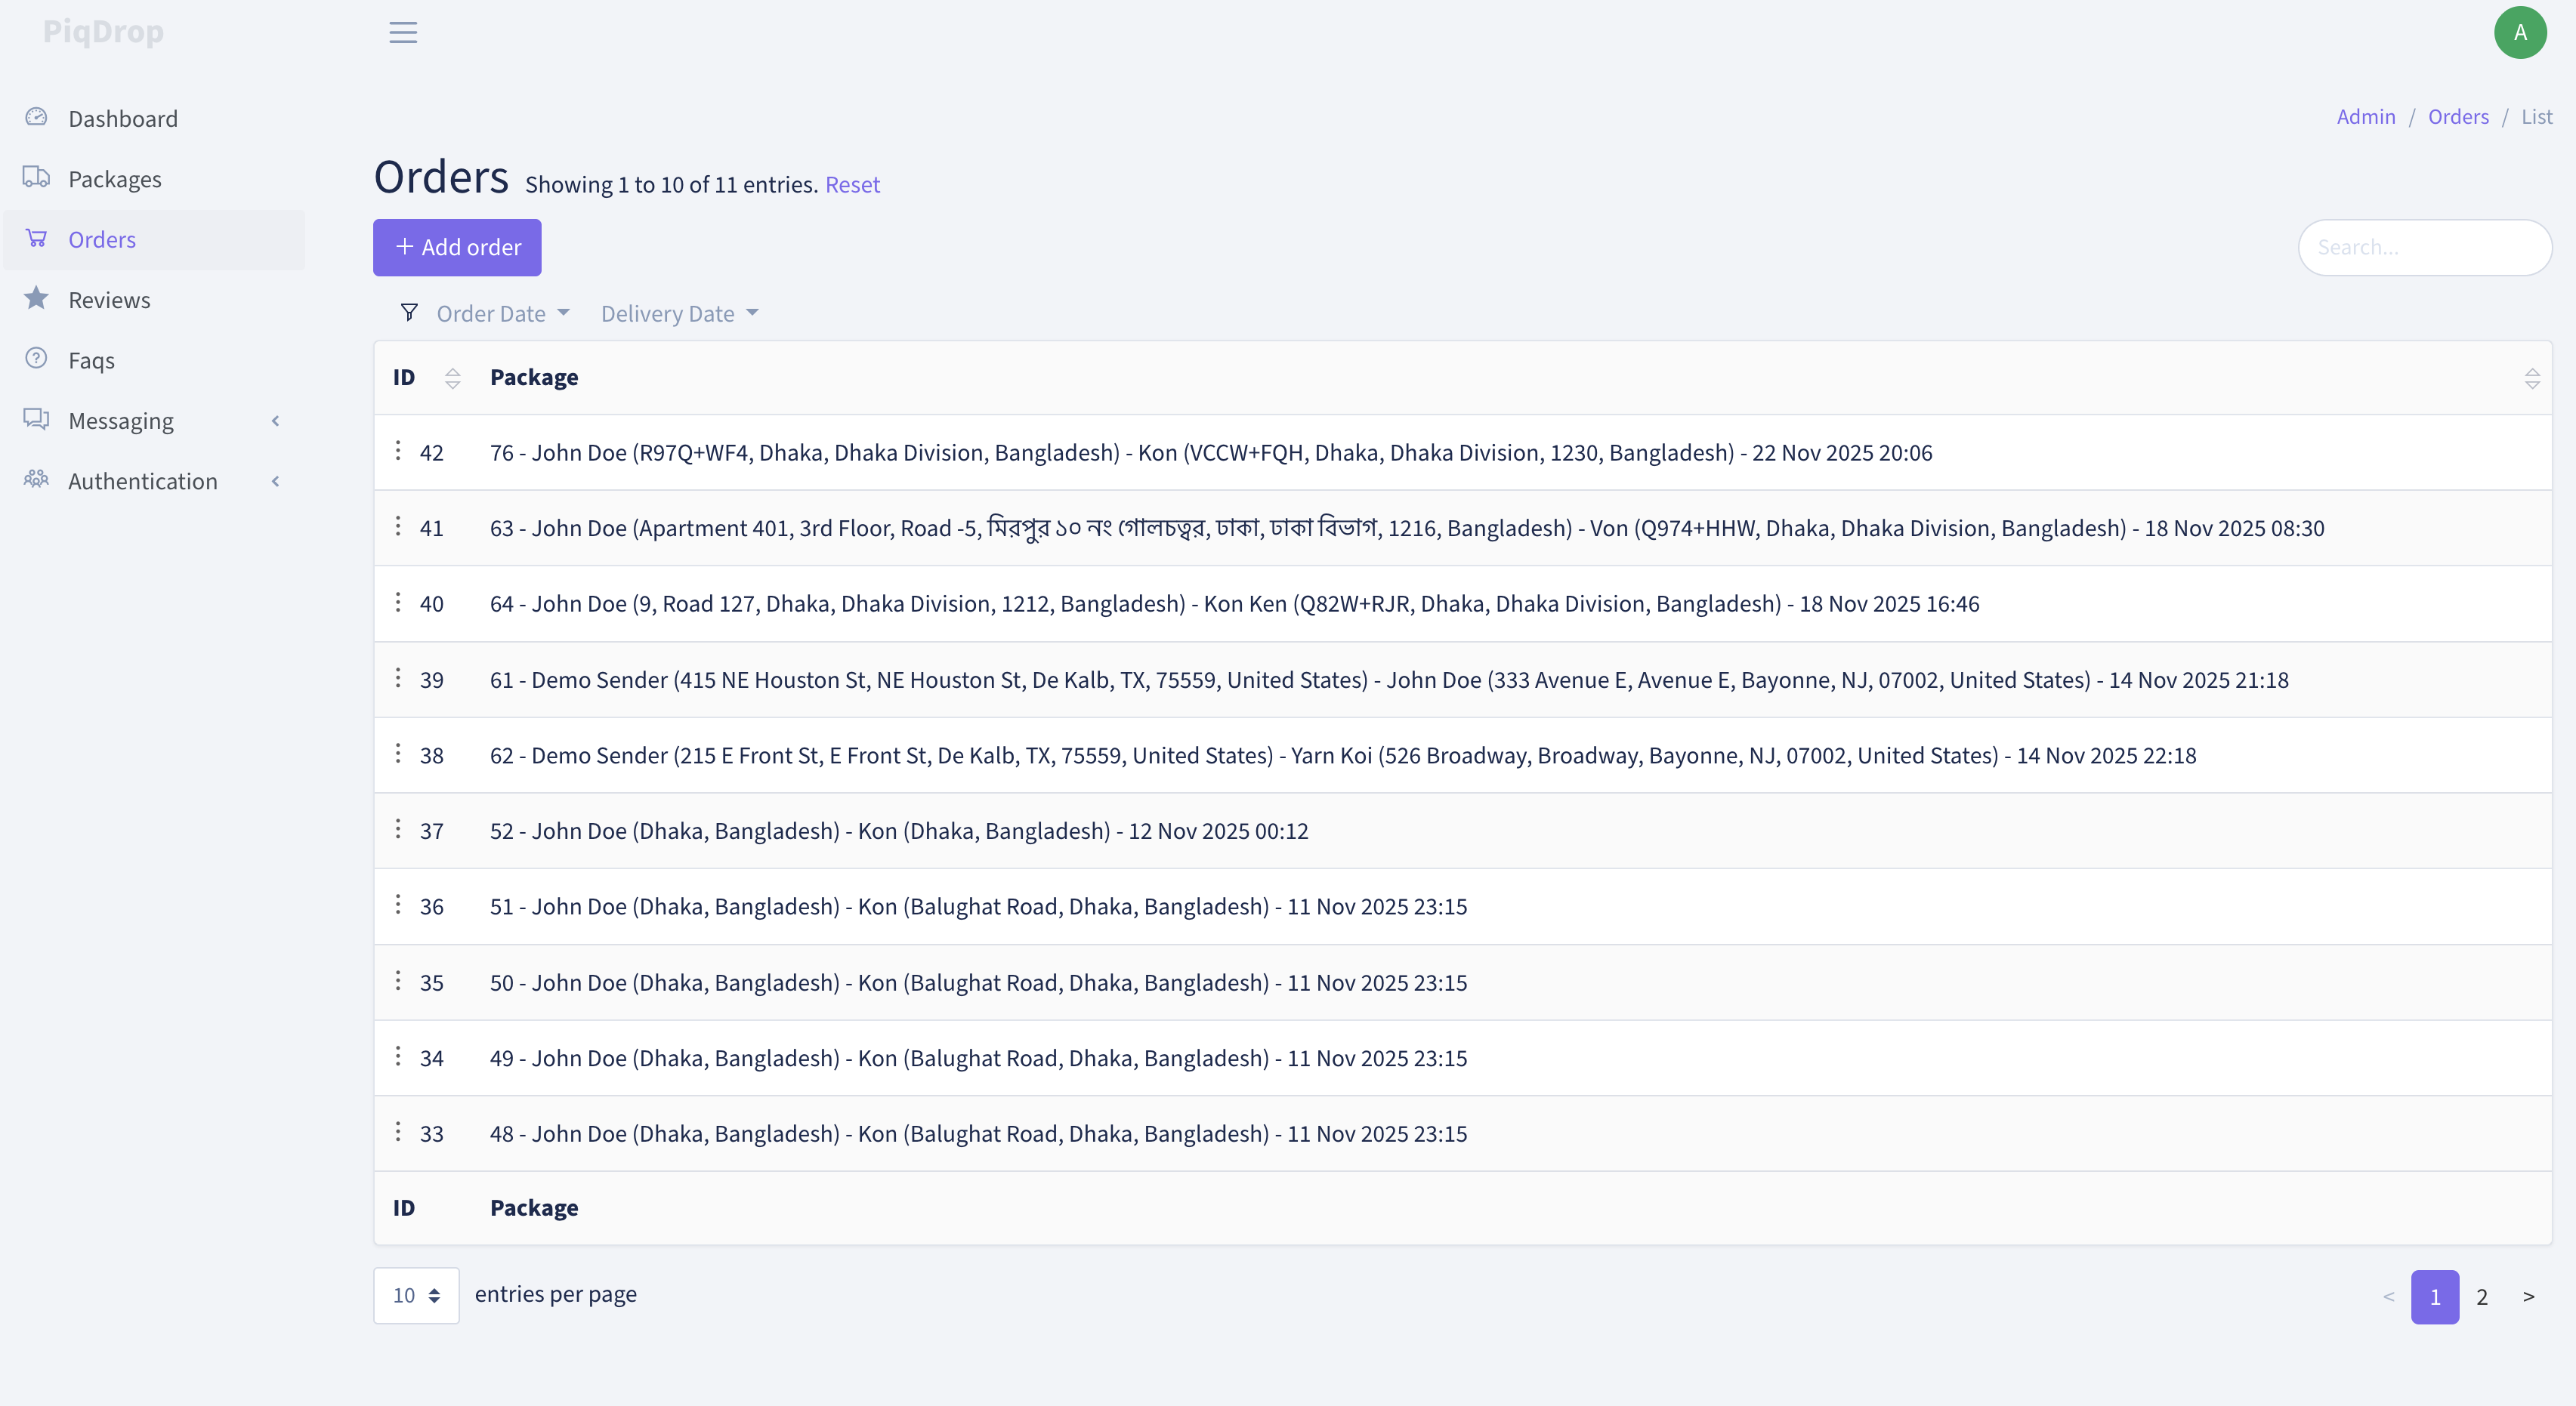Viewport: 2576px width, 1406px height.
Task: Go to Dashboard in sidebar
Action: pyautogui.click(x=154, y=118)
